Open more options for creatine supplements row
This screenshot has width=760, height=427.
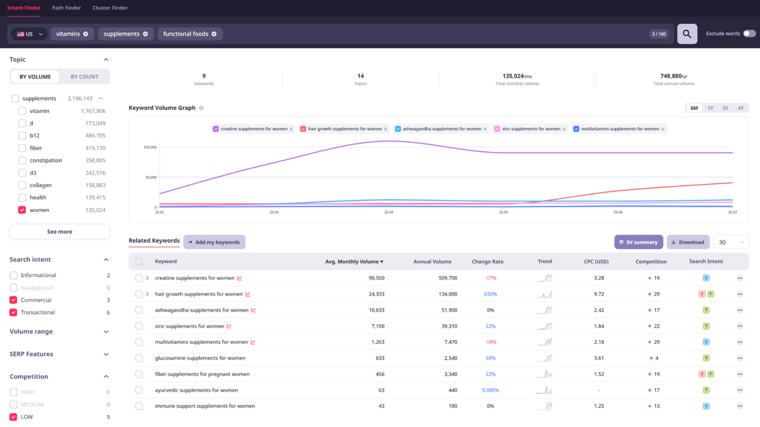740,278
